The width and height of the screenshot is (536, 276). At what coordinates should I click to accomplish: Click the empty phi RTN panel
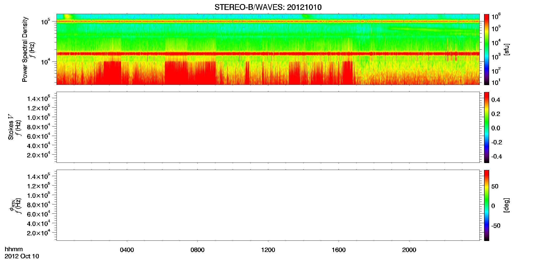[x=268, y=205]
